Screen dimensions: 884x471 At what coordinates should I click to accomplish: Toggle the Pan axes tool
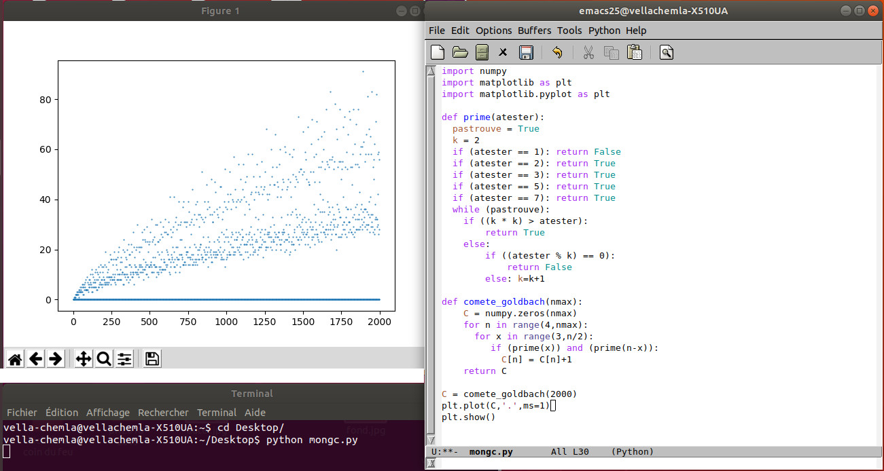coord(84,359)
